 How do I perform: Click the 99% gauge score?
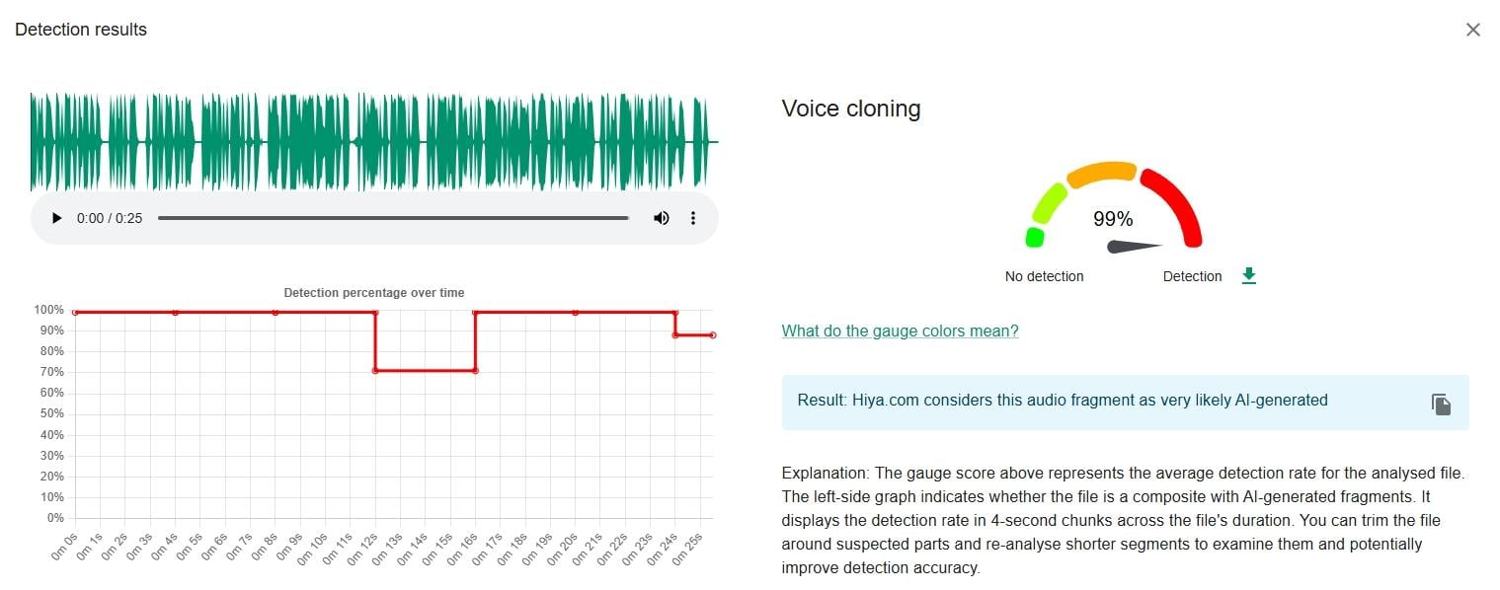click(1113, 219)
